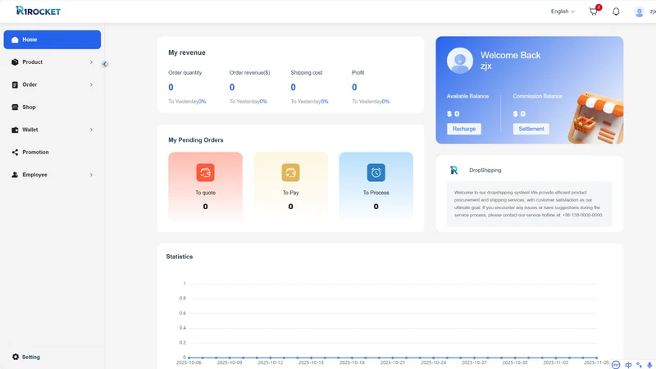Click the Employee person icon

coord(15,175)
